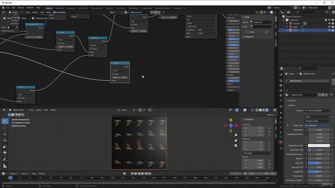Open the Global transform orientation dropdown
Image resolution: width=335 pixels, height=188 pixels.
click(124, 110)
